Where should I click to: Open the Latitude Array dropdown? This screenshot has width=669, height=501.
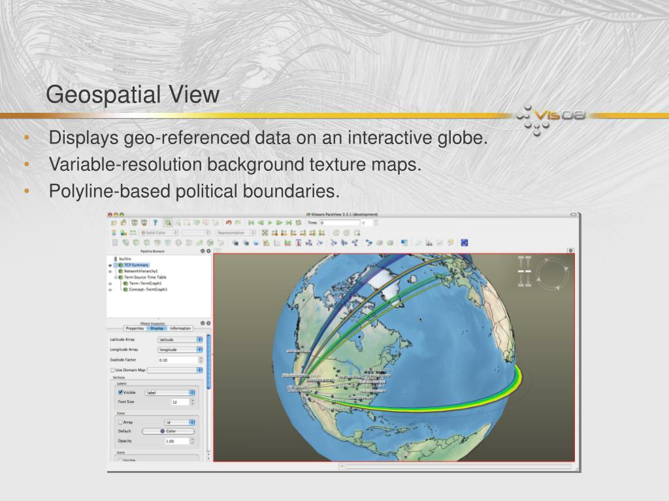pos(180,339)
